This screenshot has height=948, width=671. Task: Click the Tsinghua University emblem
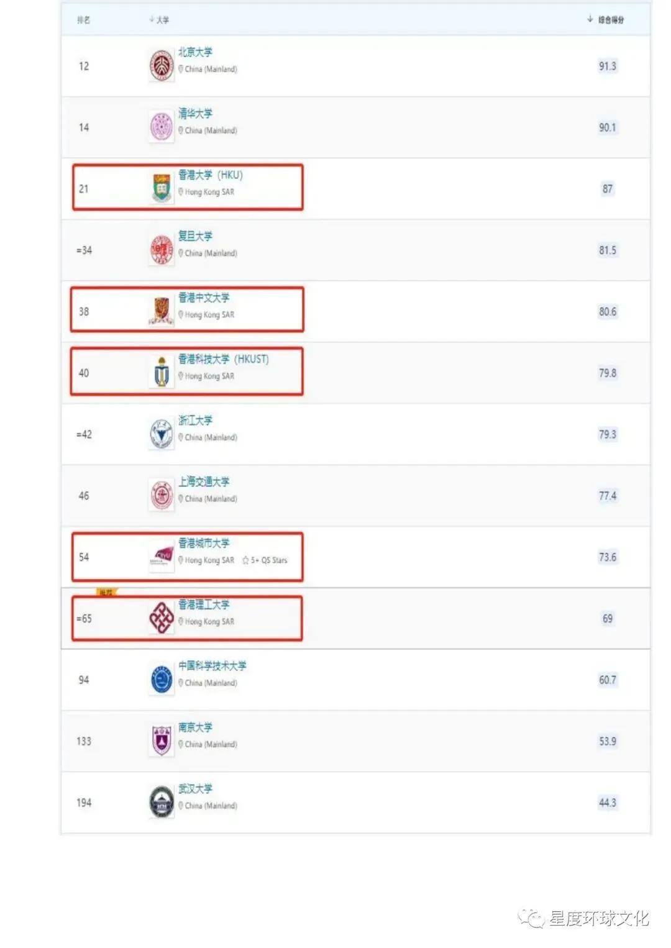pyautogui.click(x=162, y=127)
